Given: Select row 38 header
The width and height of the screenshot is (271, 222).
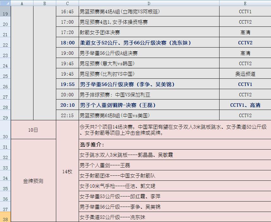Looking at the screenshot, I should point(5,217).
